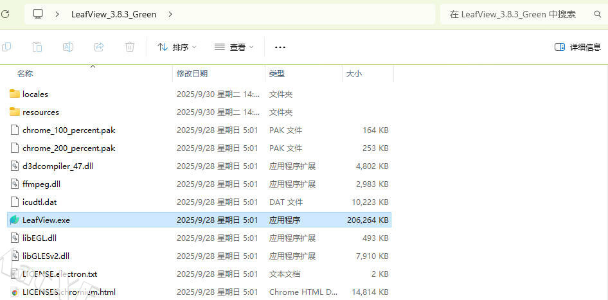Screen dimensions: 608x300
Task: Sort by 修改日期 column header
Action: (x=192, y=74)
